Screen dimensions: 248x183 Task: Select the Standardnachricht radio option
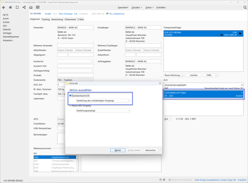click(x=70, y=96)
